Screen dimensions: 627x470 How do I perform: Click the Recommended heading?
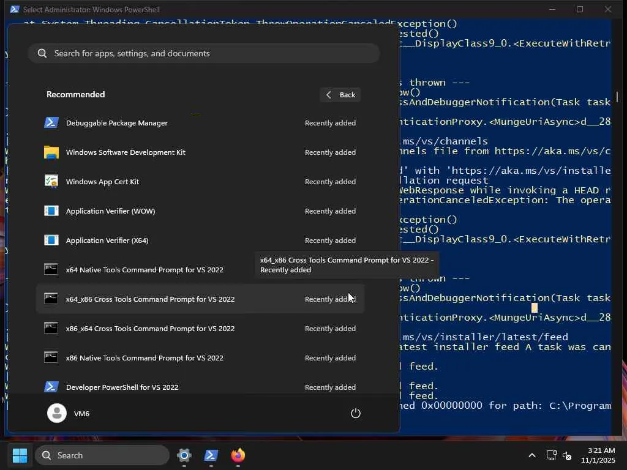tap(75, 94)
